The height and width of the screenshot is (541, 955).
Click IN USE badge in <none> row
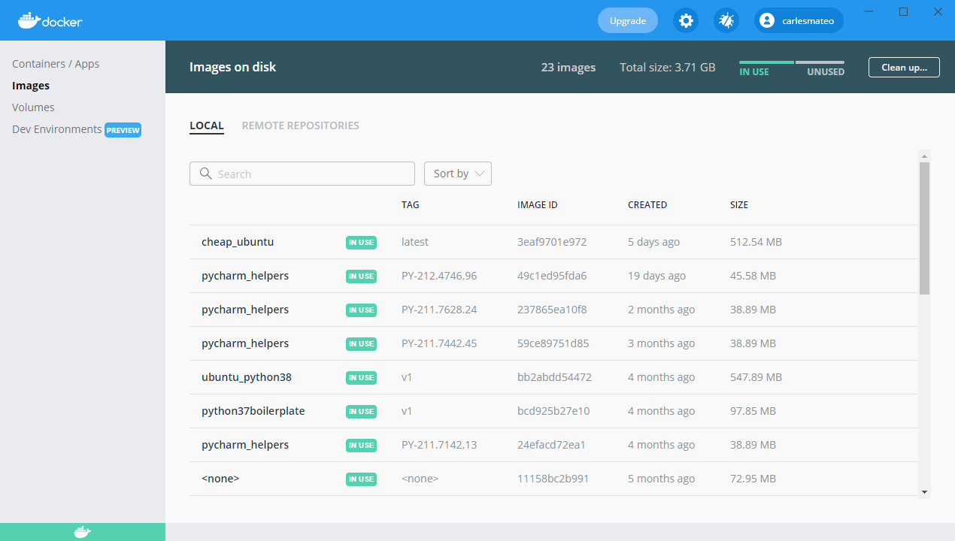point(361,479)
